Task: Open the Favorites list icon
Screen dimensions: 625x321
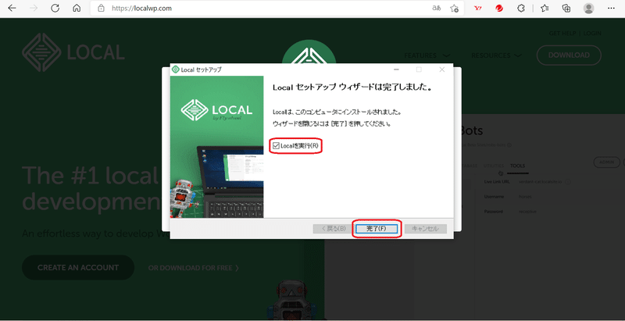Action: coord(545,8)
